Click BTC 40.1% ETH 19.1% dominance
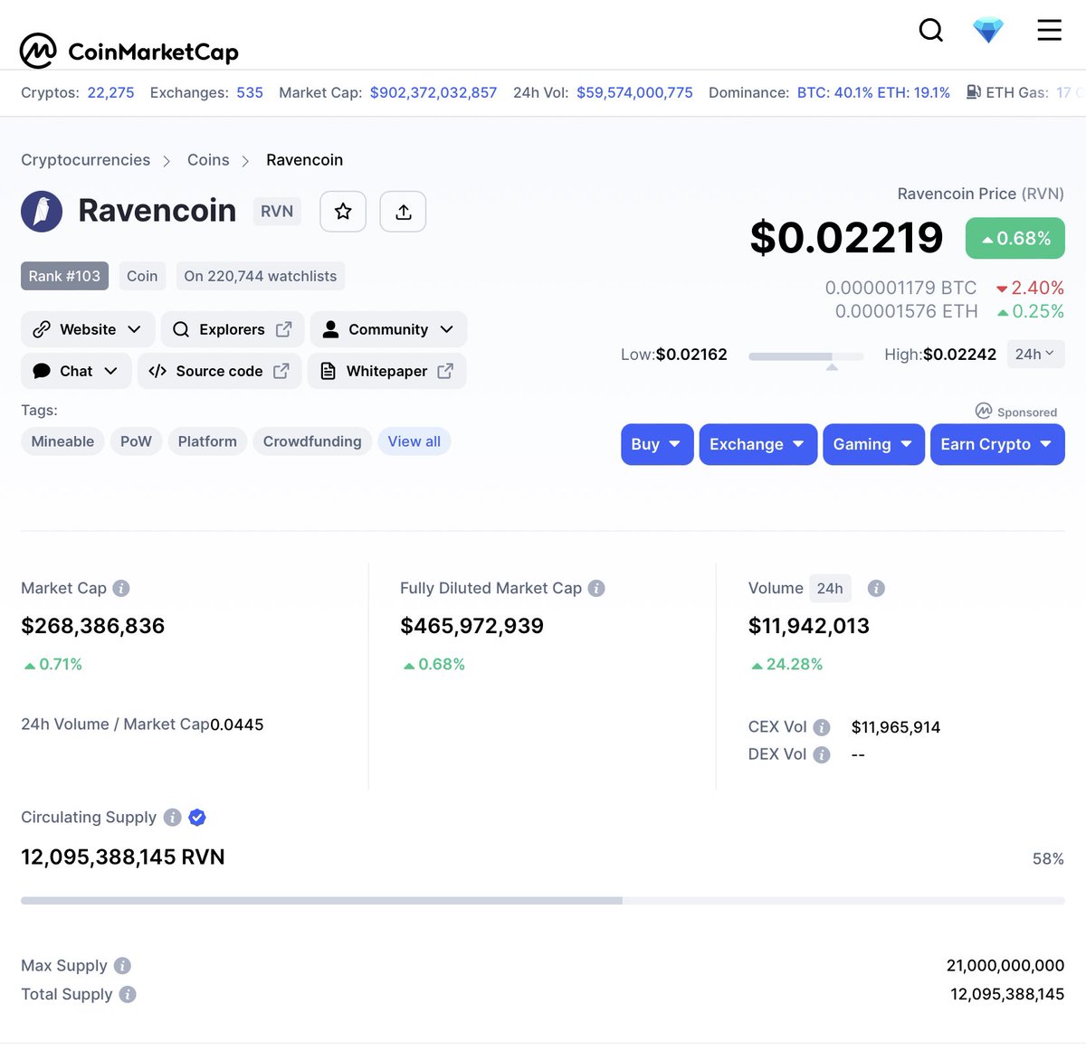This screenshot has height=1051, width=1086. (x=873, y=92)
